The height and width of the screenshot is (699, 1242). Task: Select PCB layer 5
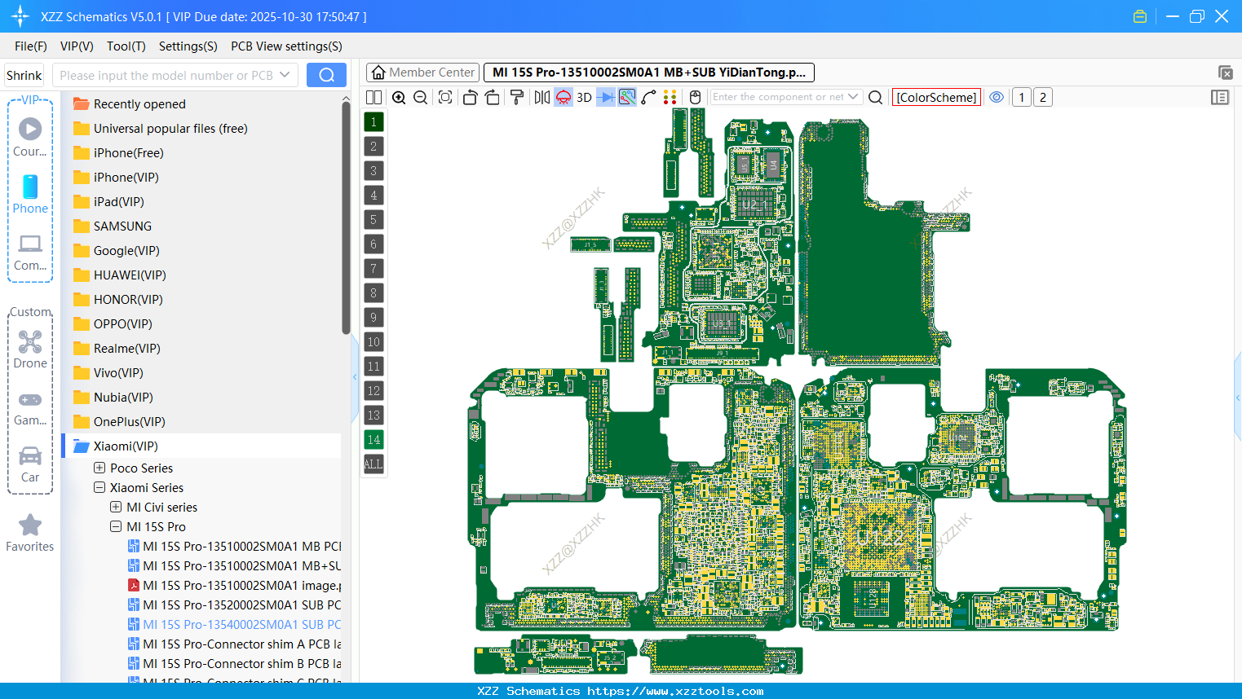pos(373,219)
